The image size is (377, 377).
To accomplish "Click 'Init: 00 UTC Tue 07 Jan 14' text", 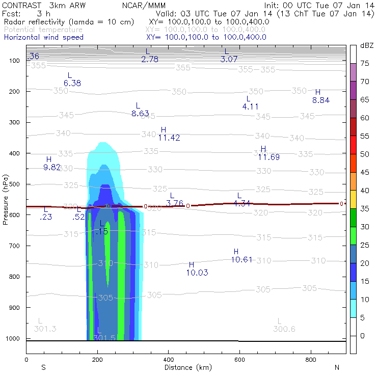I will [x=319, y=6].
